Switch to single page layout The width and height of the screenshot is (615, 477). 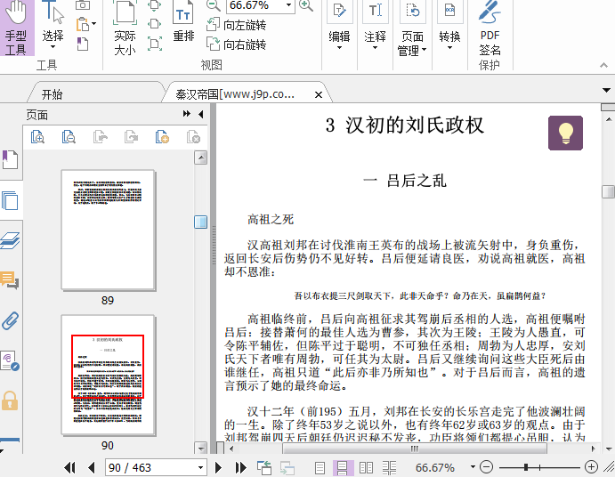(320, 467)
